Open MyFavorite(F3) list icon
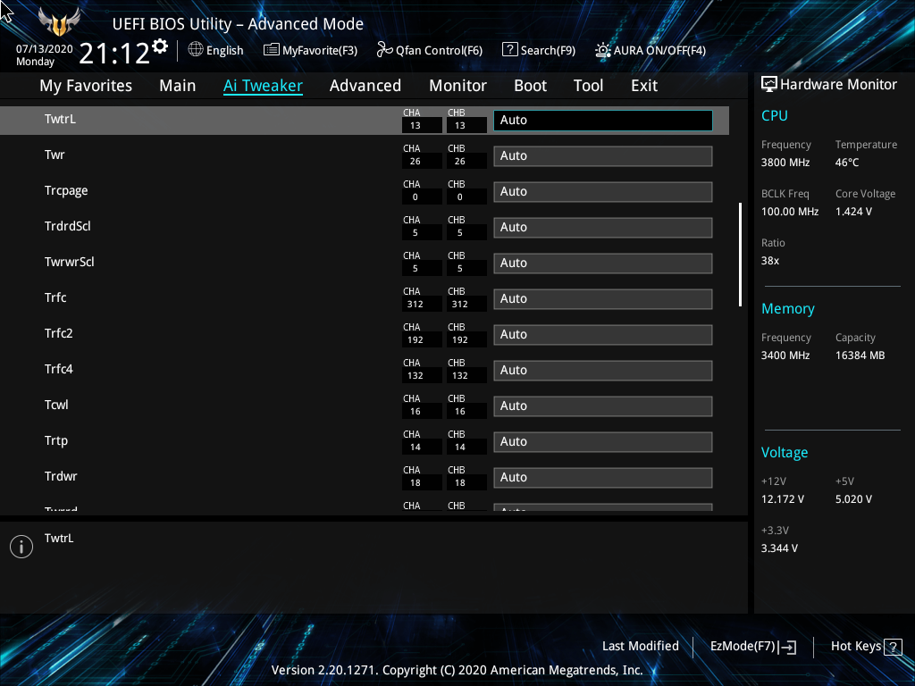Image resolution: width=915 pixels, height=686 pixels. pyautogui.click(x=271, y=50)
